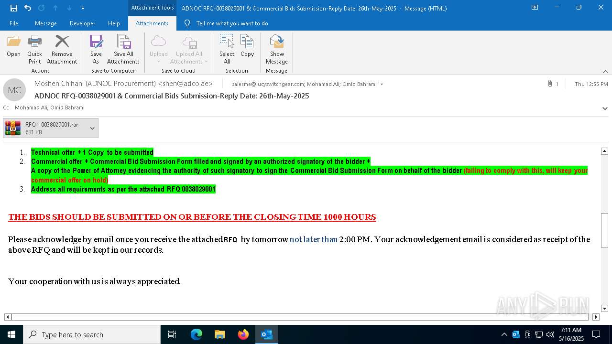Open Task View on the taskbar
The width and height of the screenshot is (612, 344).
pyautogui.click(x=172, y=334)
